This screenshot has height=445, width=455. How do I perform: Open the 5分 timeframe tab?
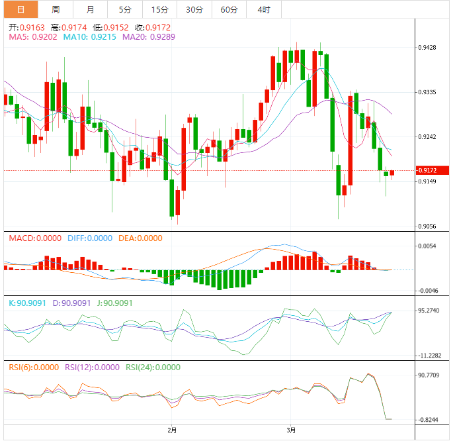tap(125, 9)
